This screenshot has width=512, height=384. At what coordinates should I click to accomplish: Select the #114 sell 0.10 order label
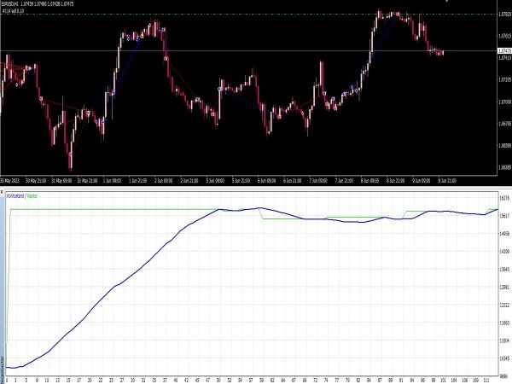pos(13,11)
